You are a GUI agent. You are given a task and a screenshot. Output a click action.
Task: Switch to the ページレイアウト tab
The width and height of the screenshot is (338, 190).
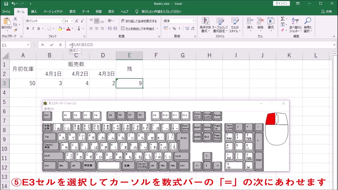point(53,12)
